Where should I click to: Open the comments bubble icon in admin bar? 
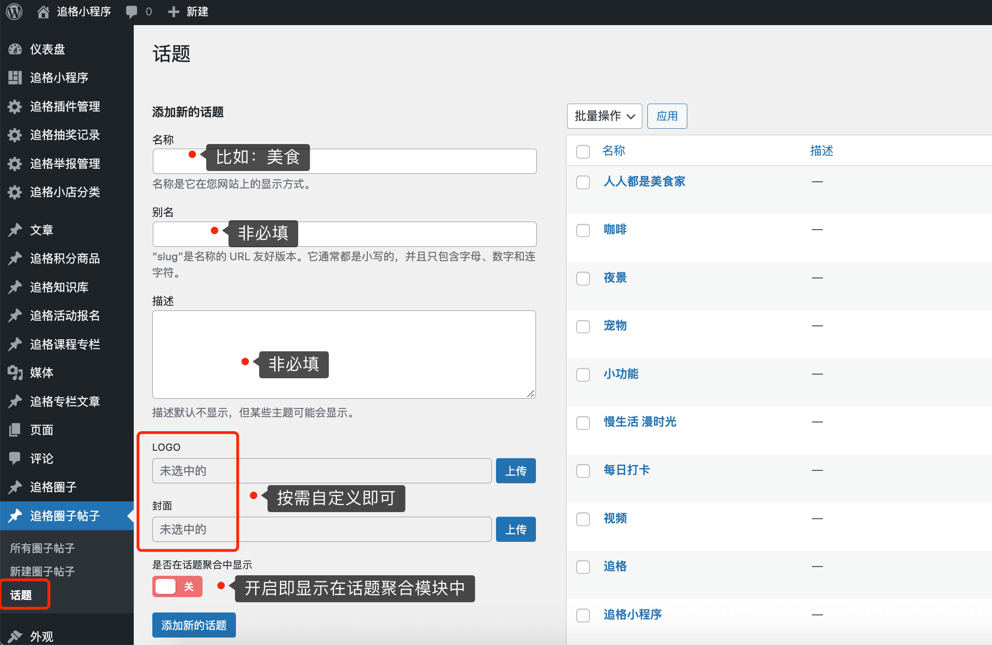(132, 12)
